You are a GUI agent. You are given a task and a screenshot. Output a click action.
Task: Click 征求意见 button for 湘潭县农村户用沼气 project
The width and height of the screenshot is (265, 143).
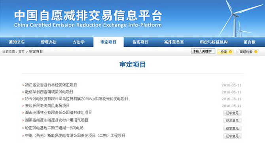coord(232,121)
